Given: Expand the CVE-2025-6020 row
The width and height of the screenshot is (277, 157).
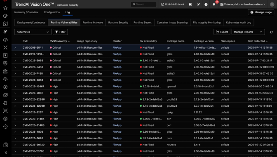Looking at the screenshot, I should (15, 138).
